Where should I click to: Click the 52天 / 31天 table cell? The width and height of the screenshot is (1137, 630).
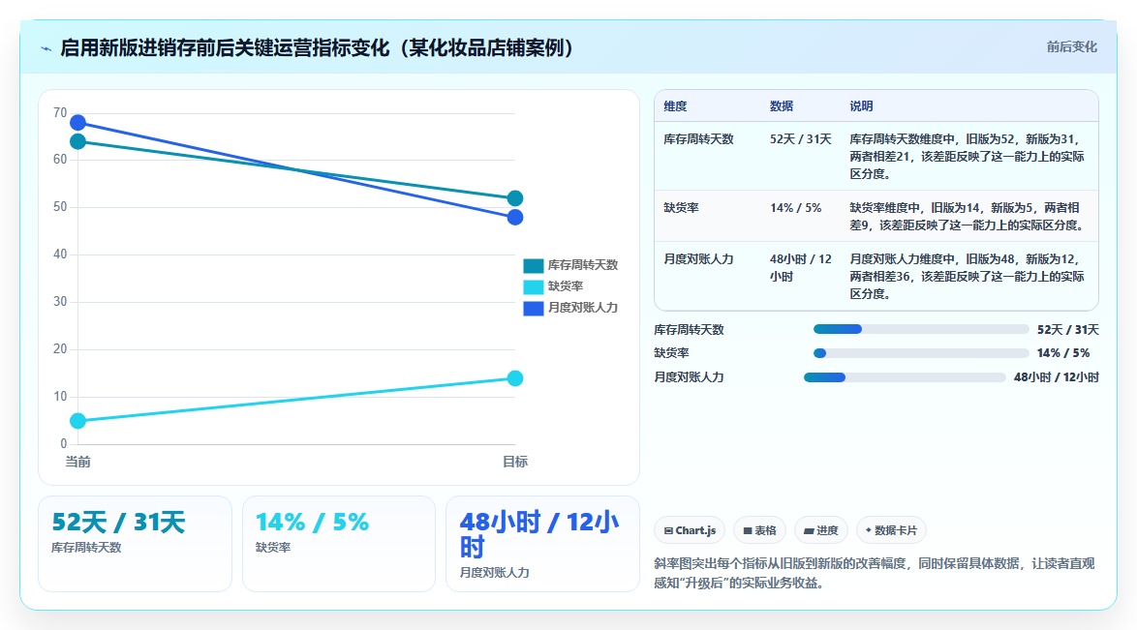coord(801,139)
